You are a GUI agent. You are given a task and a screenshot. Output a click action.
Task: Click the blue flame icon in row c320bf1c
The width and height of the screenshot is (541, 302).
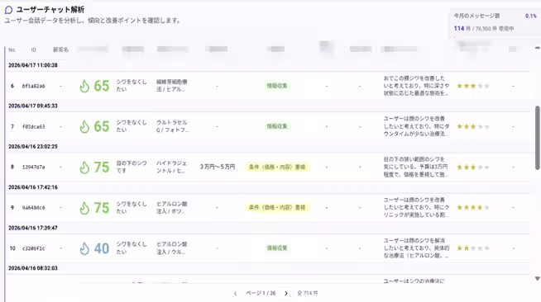[84, 248]
